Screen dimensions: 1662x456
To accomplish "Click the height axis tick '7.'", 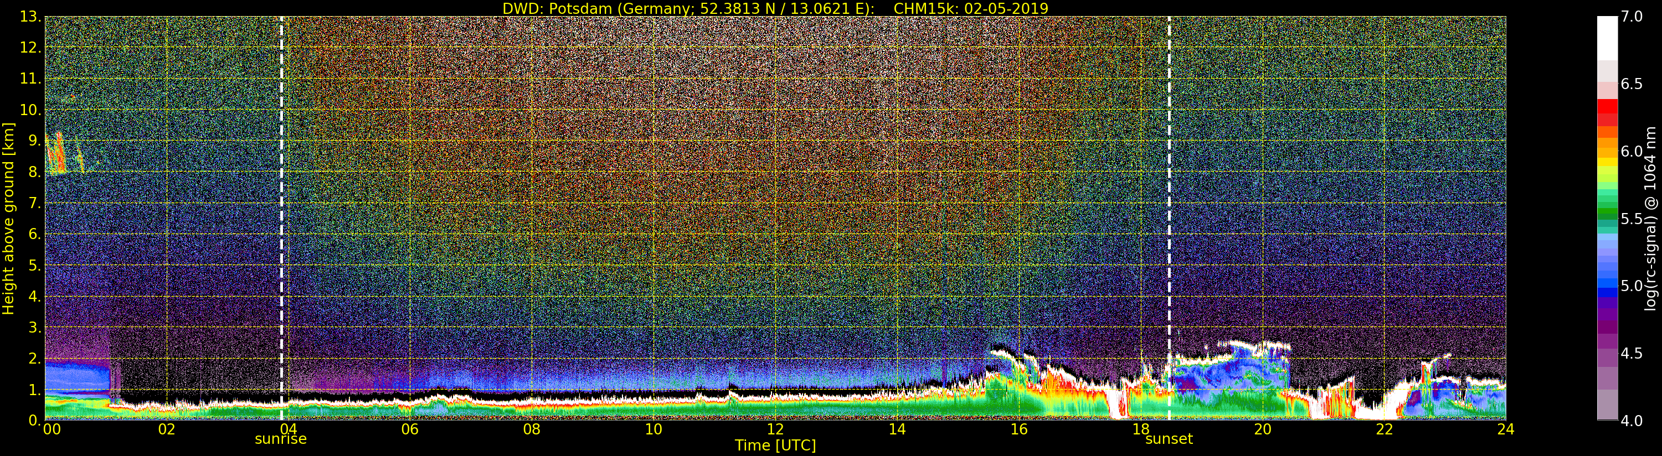I will (34, 203).
